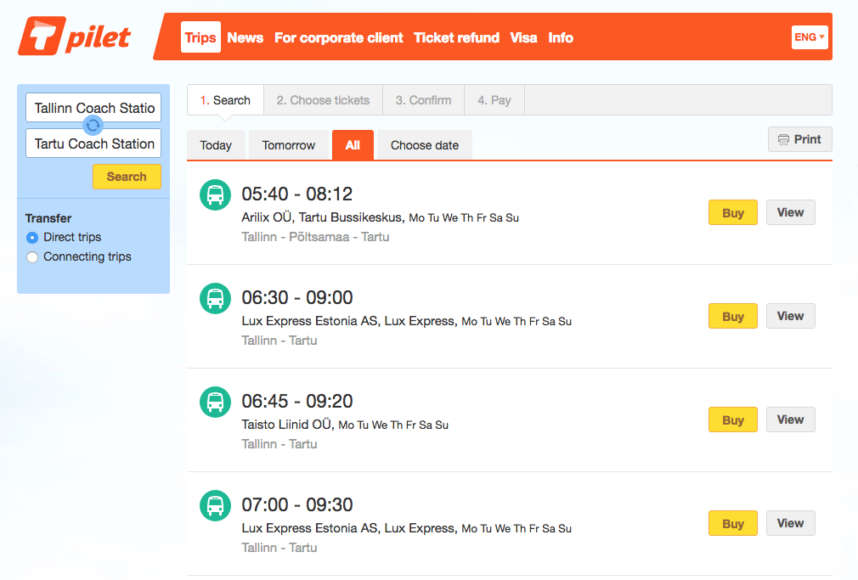Screen dimensions: 858x580
Task: Click the Tartu Coach Station destination field
Action: point(93,144)
